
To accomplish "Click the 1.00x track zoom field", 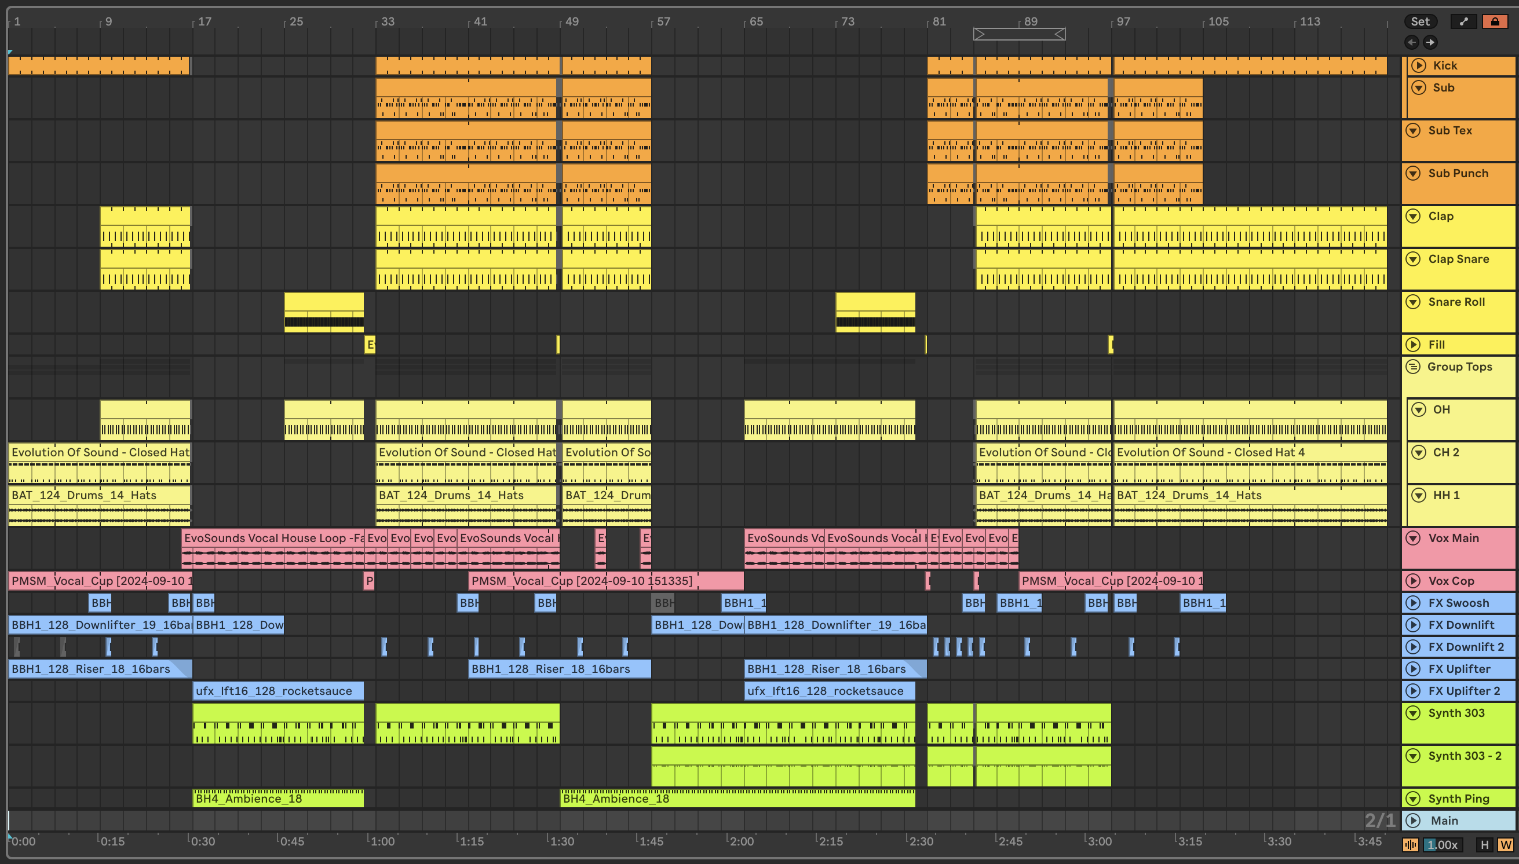I will tap(1443, 844).
